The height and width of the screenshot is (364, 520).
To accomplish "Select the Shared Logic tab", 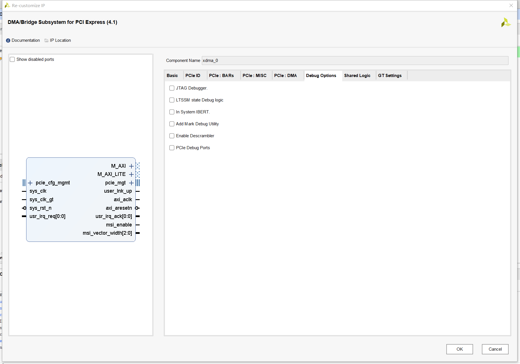I will 357,76.
